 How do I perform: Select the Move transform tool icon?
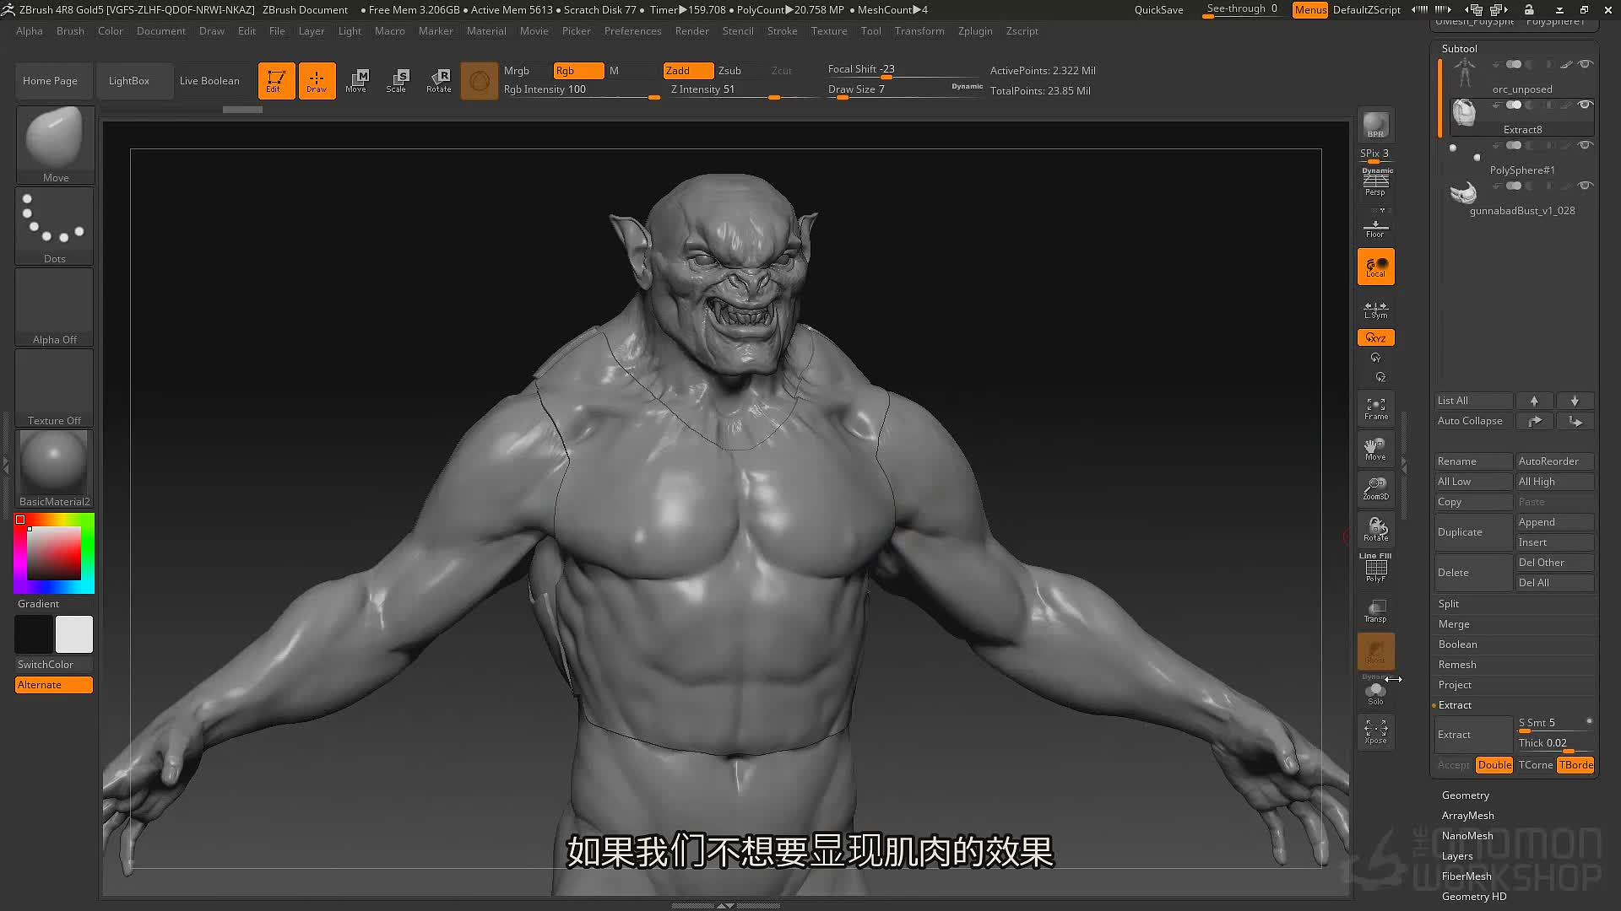356,81
